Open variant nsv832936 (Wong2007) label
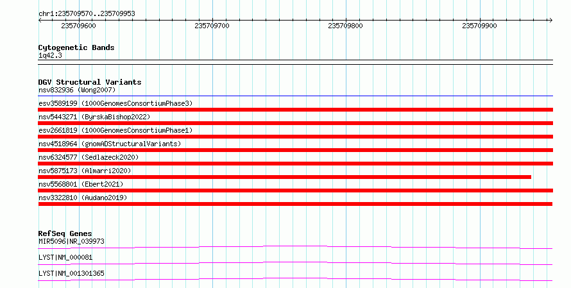This screenshot has height=288, width=571. 77,90
